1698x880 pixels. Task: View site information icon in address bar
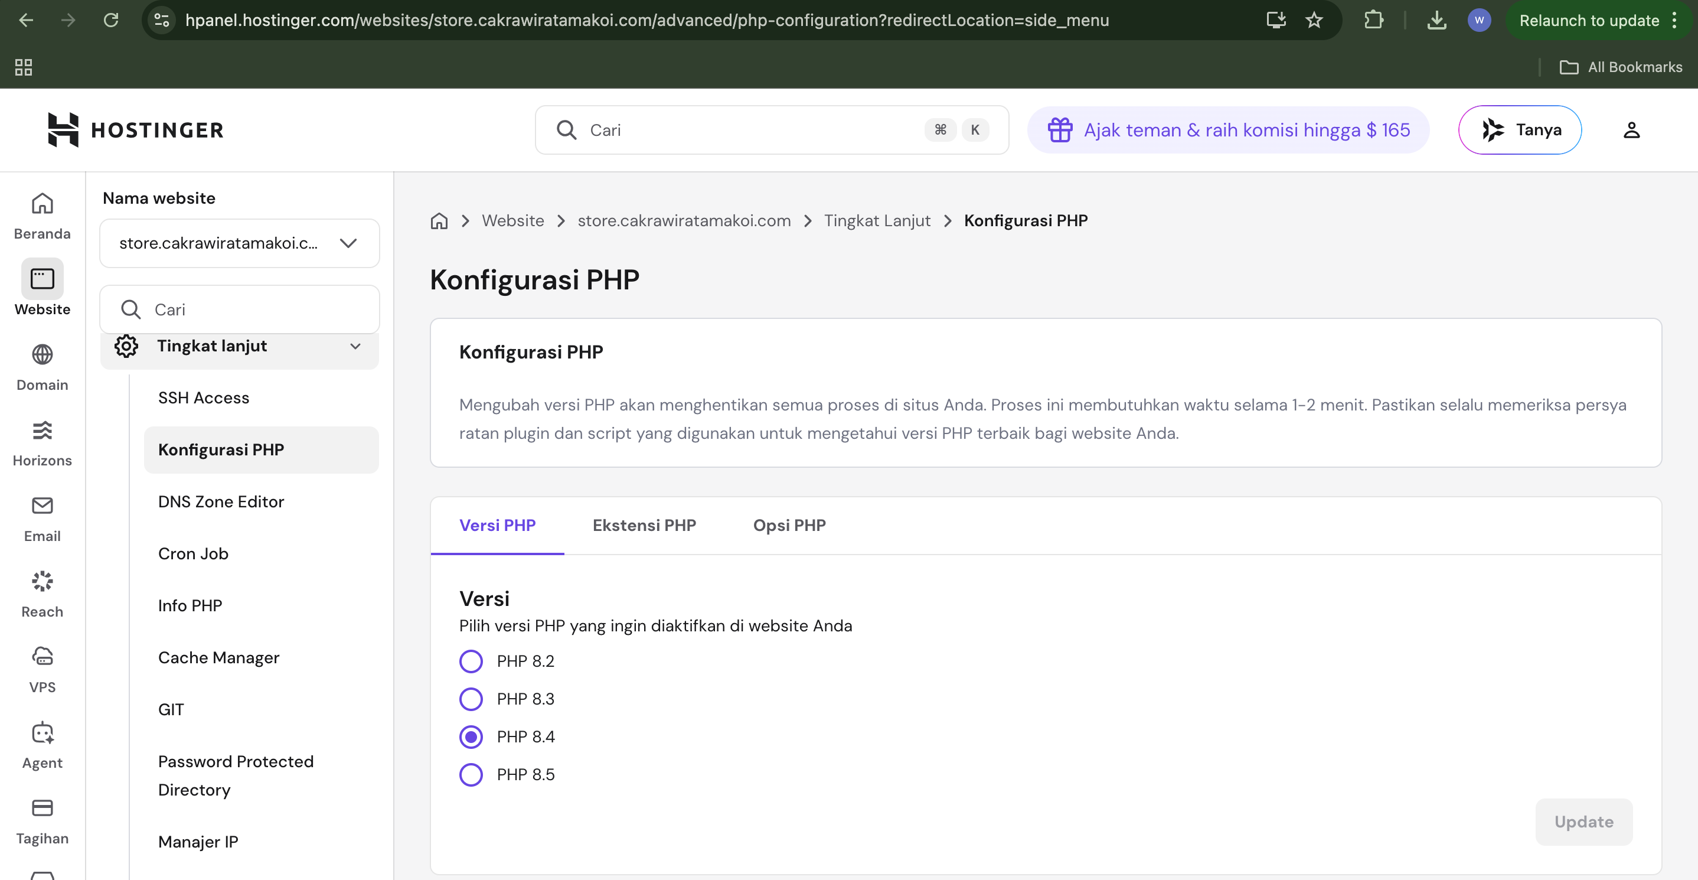pos(162,21)
